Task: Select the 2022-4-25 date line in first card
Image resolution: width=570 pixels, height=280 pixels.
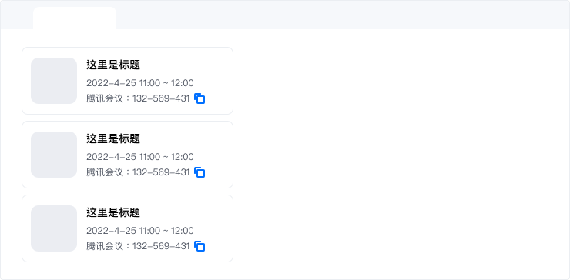Action: pyautogui.click(x=140, y=83)
